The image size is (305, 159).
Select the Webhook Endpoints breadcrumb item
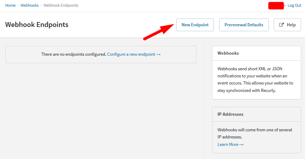tap(61, 5)
